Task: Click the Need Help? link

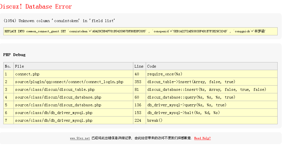Action: (203, 138)
